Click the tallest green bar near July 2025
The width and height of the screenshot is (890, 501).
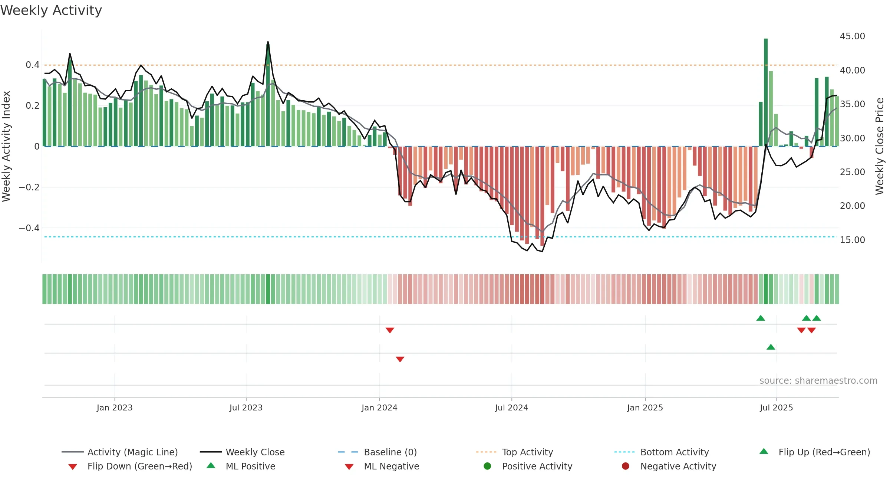pyautogui.click(x=766, y=92)
